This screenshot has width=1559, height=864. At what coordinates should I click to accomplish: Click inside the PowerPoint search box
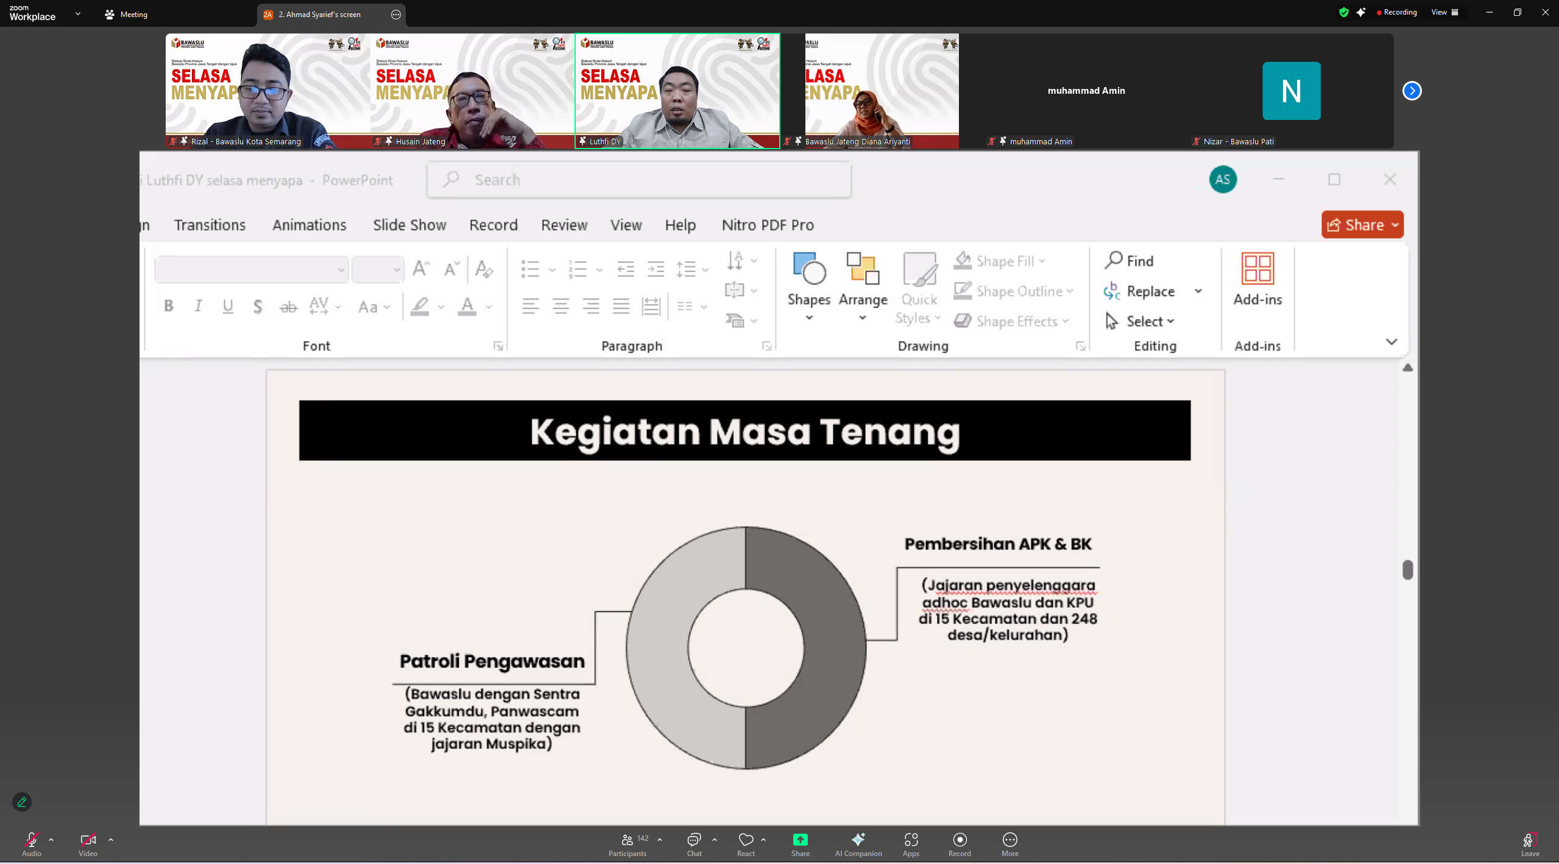pos(638,180)
